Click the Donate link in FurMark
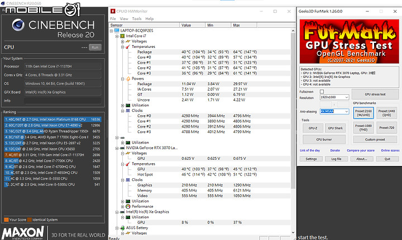The width and height of the screenshot is (402, 240). point(335,150)
